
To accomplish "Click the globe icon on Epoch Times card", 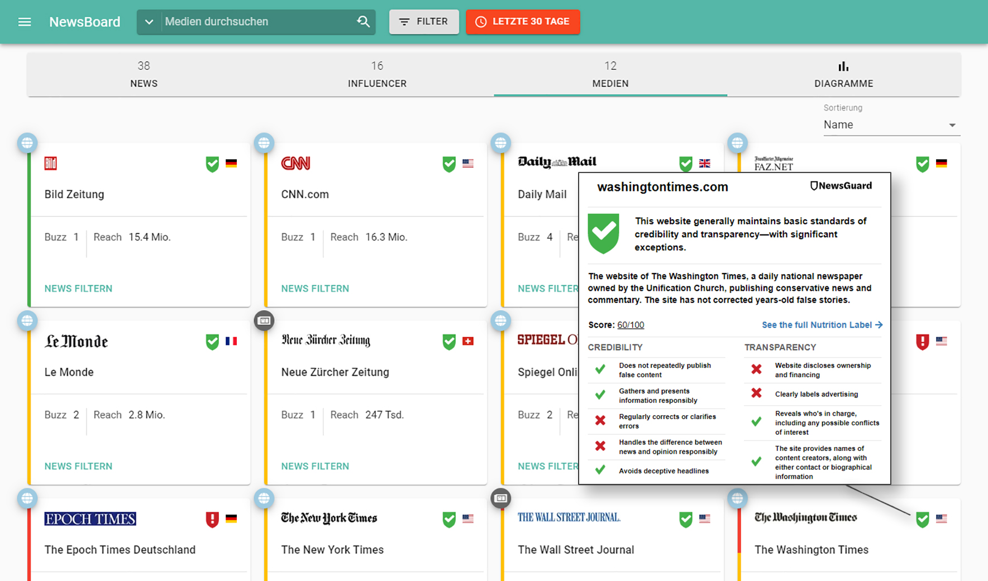I will (27, 498).
